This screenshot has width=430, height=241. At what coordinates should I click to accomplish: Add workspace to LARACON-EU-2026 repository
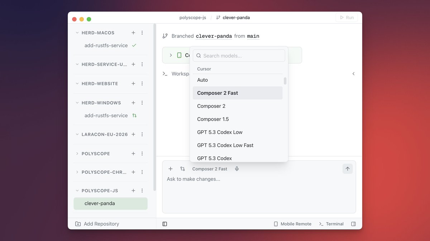[x=133, y=134]
